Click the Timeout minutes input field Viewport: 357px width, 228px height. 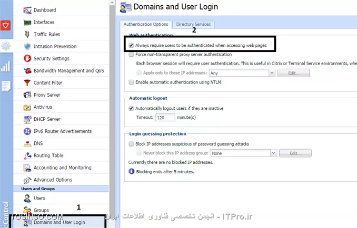point(165,117)
